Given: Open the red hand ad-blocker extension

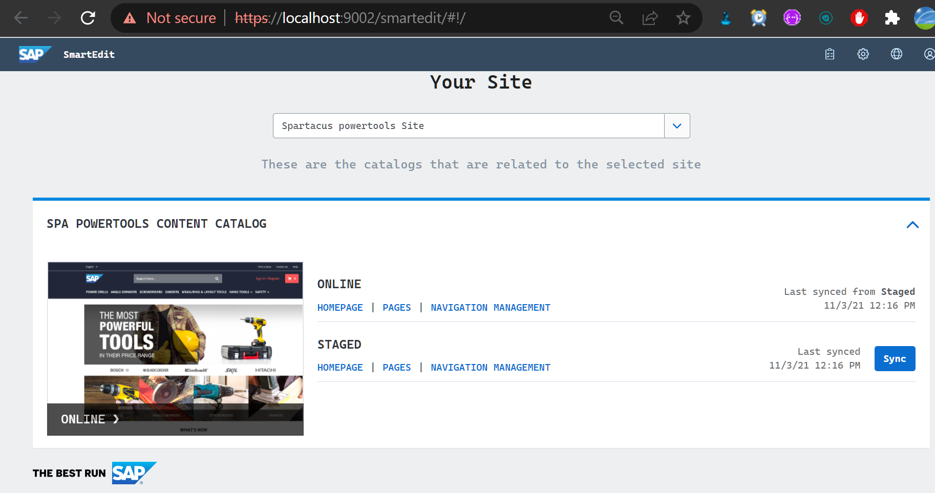Looking at the screenshot, I should [x=859, y=17].
